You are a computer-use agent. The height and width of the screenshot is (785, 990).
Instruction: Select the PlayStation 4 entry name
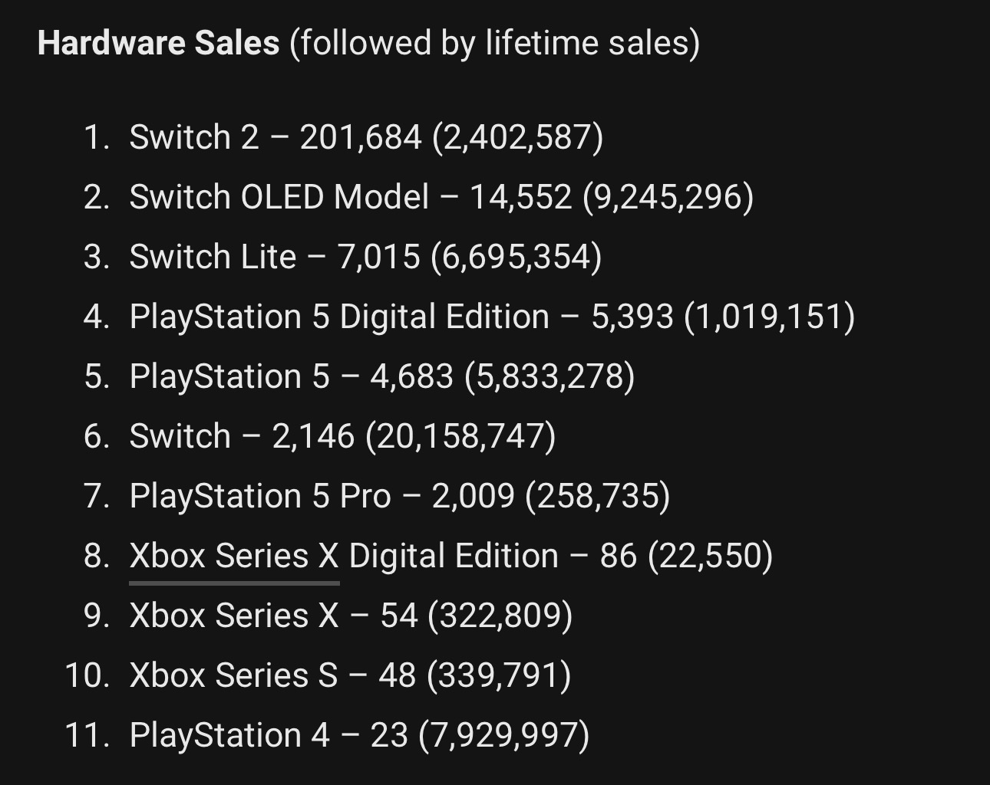(229, 736)
